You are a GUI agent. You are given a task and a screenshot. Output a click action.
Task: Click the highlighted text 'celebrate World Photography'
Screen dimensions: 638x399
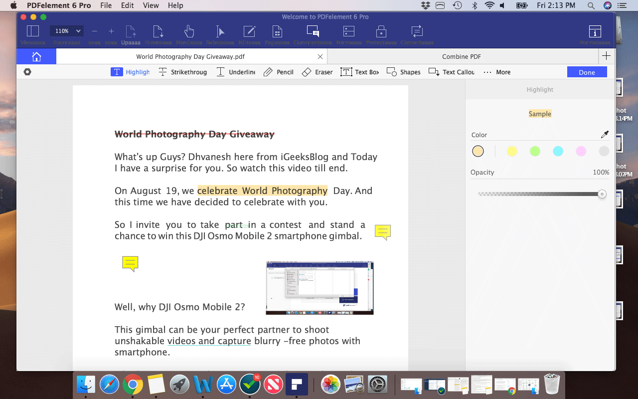tap(262, 191)
